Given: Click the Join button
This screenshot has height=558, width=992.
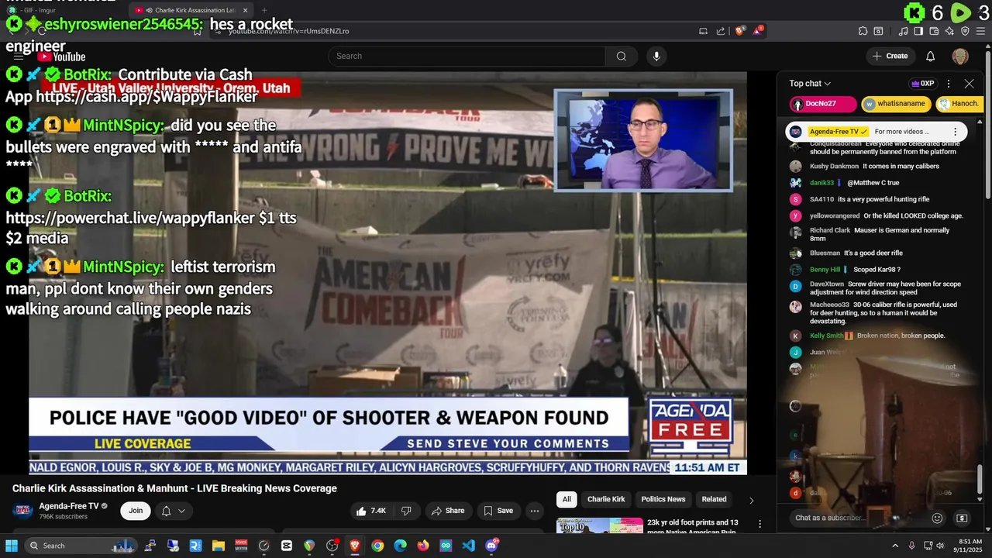Looking at the screenshot, I should pyautogui.click(x=136, y=511).
